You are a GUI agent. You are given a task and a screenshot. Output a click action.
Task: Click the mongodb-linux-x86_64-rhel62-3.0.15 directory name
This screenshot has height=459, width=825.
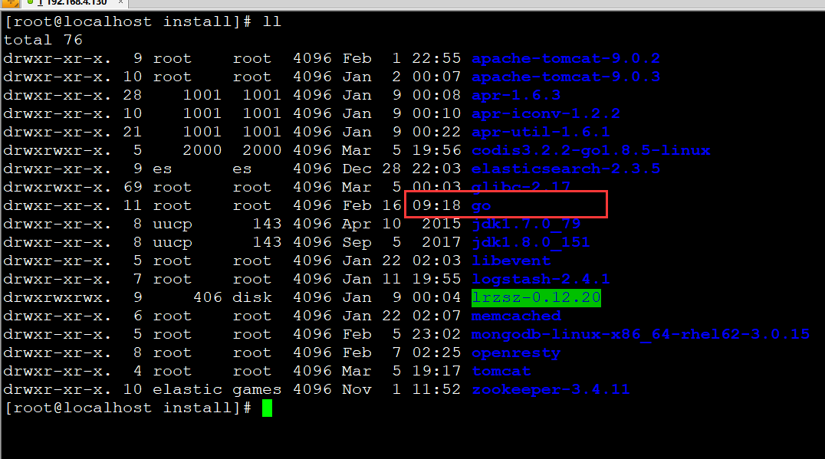tap(640, 334)
